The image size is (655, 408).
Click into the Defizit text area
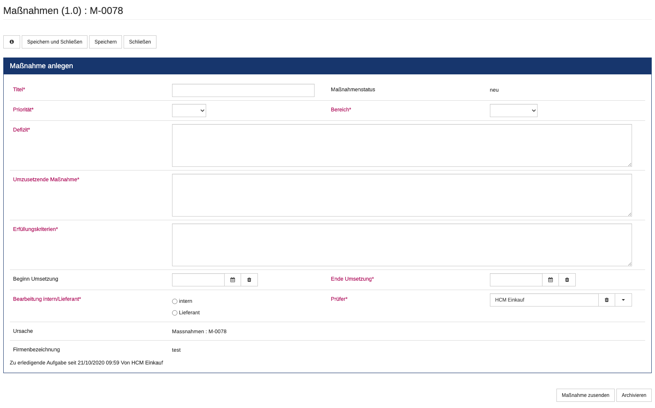402,145
